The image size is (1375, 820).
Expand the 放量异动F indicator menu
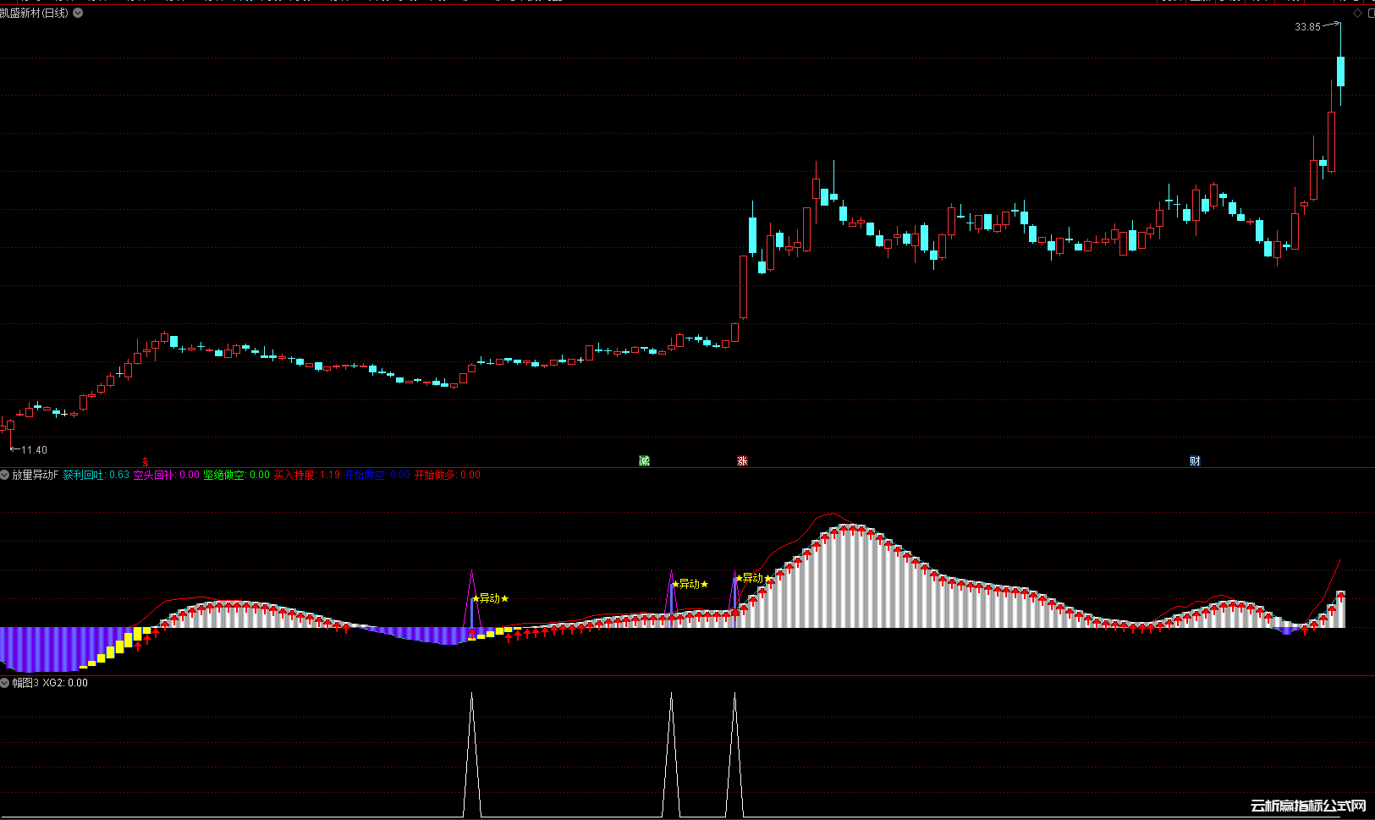(5, 476)
